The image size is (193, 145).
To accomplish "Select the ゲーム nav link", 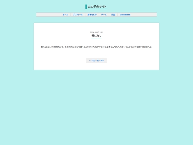I will point(104,15).
